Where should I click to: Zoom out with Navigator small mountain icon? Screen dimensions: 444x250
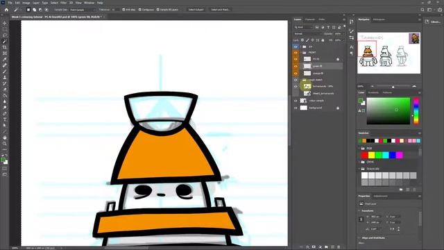click(x=372, y=86)
